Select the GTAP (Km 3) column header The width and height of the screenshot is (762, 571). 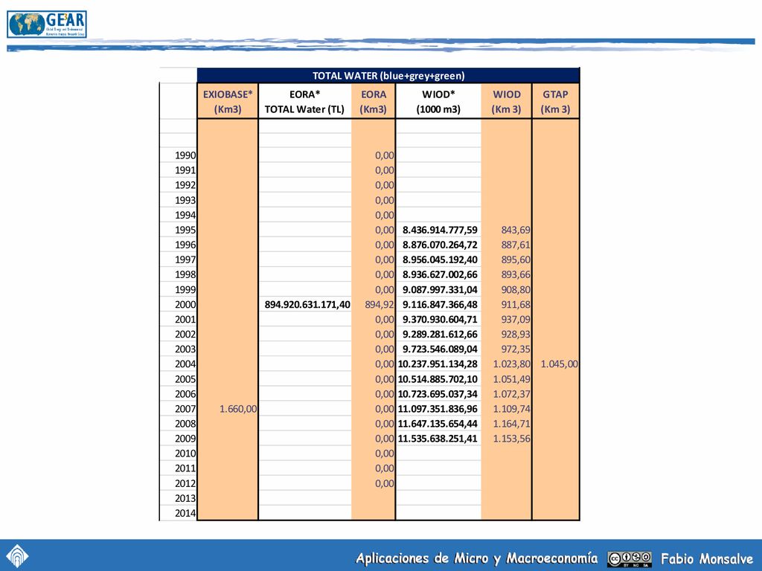[555, 101]
